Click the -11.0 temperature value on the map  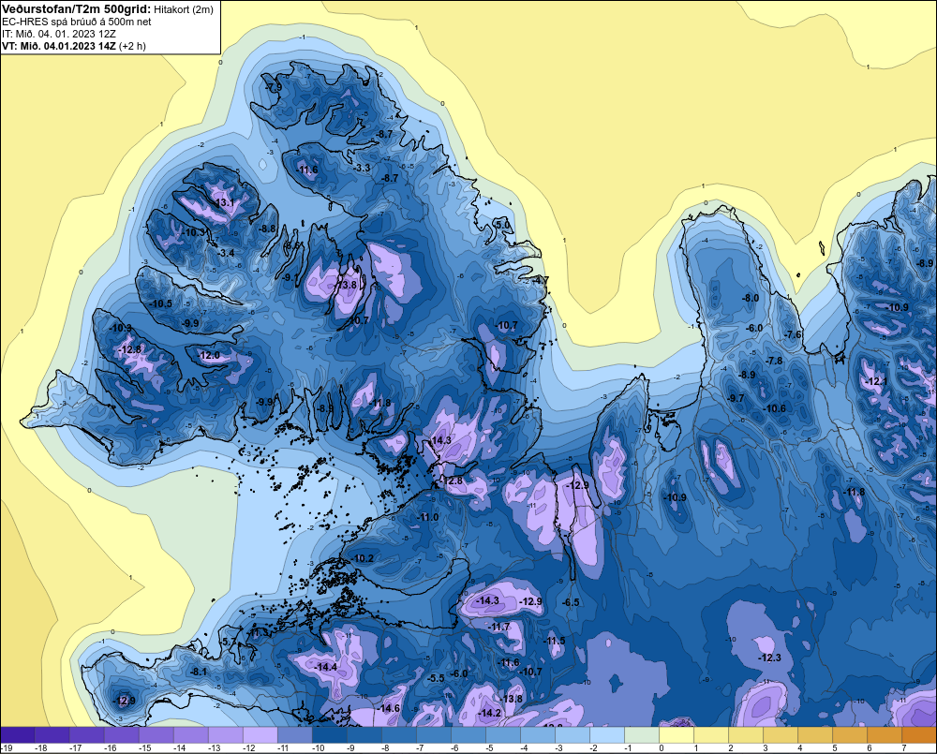(427, 517)
